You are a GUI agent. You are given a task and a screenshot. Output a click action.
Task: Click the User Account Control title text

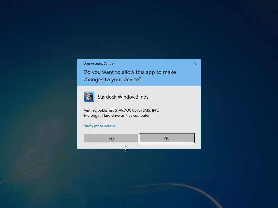click(x=99, y=63)
